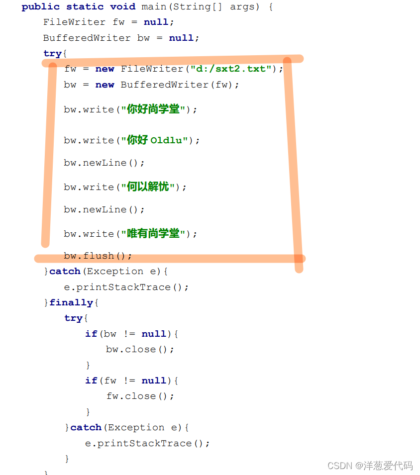The width and height of the screenshot is (420, 475).
Task: Click the line 'bw = new BufferedWriter(fw);'
Action: [151, 85]
